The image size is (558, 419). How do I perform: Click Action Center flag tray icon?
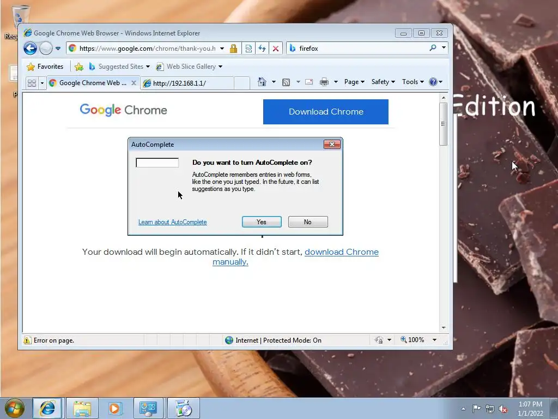pos(476,409)
